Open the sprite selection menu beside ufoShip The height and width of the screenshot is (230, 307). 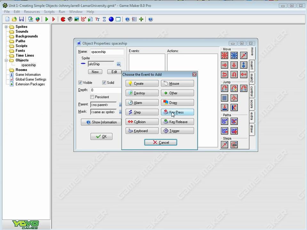119,64
